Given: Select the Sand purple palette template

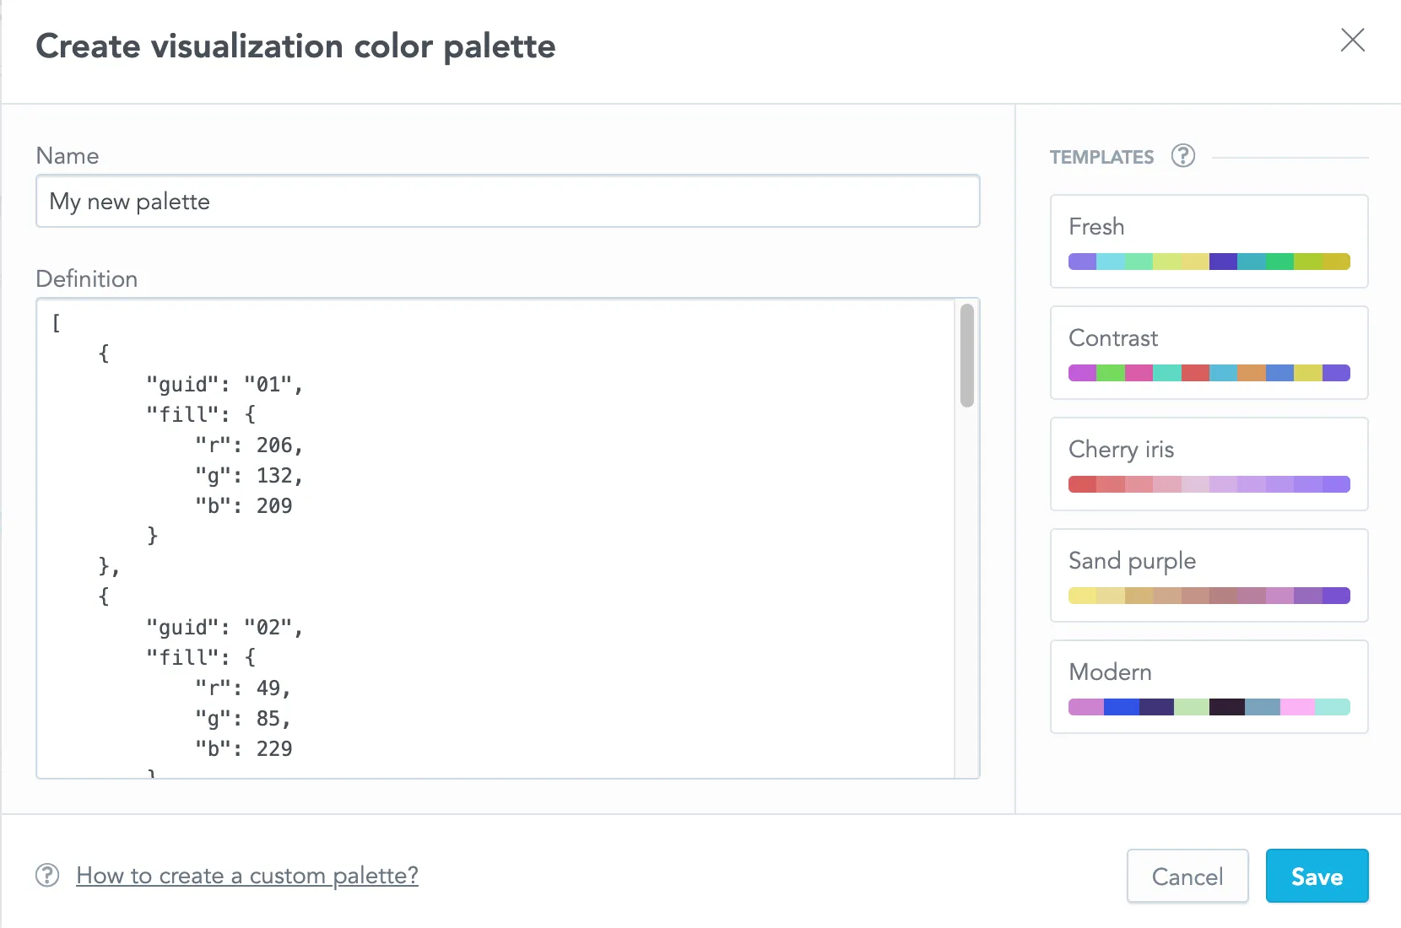Looking at the screenshot, I should tap(1209, 575).
